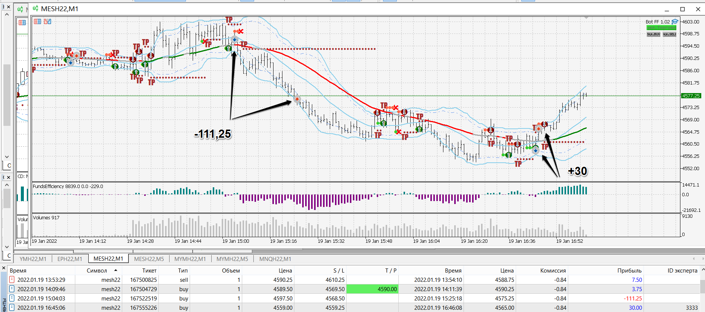Switch to the EPH22,M1 chart tab
Image resolution: width=705 pixels, height=312 pixels.
[70, 259]
